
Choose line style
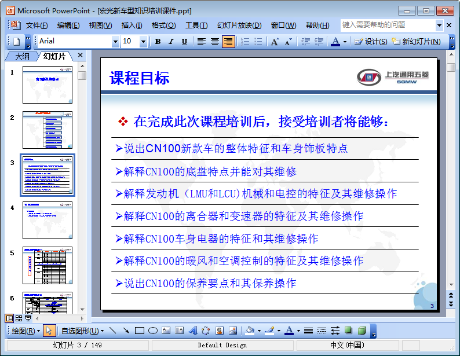(308, 331)
